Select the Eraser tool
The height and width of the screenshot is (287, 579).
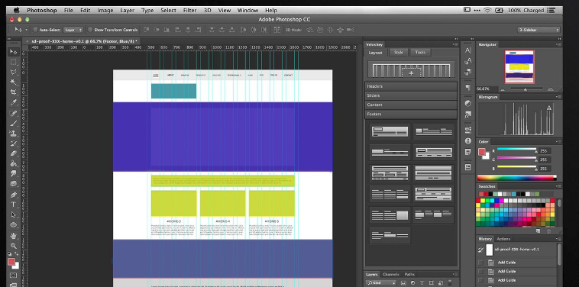click(13, 153)
